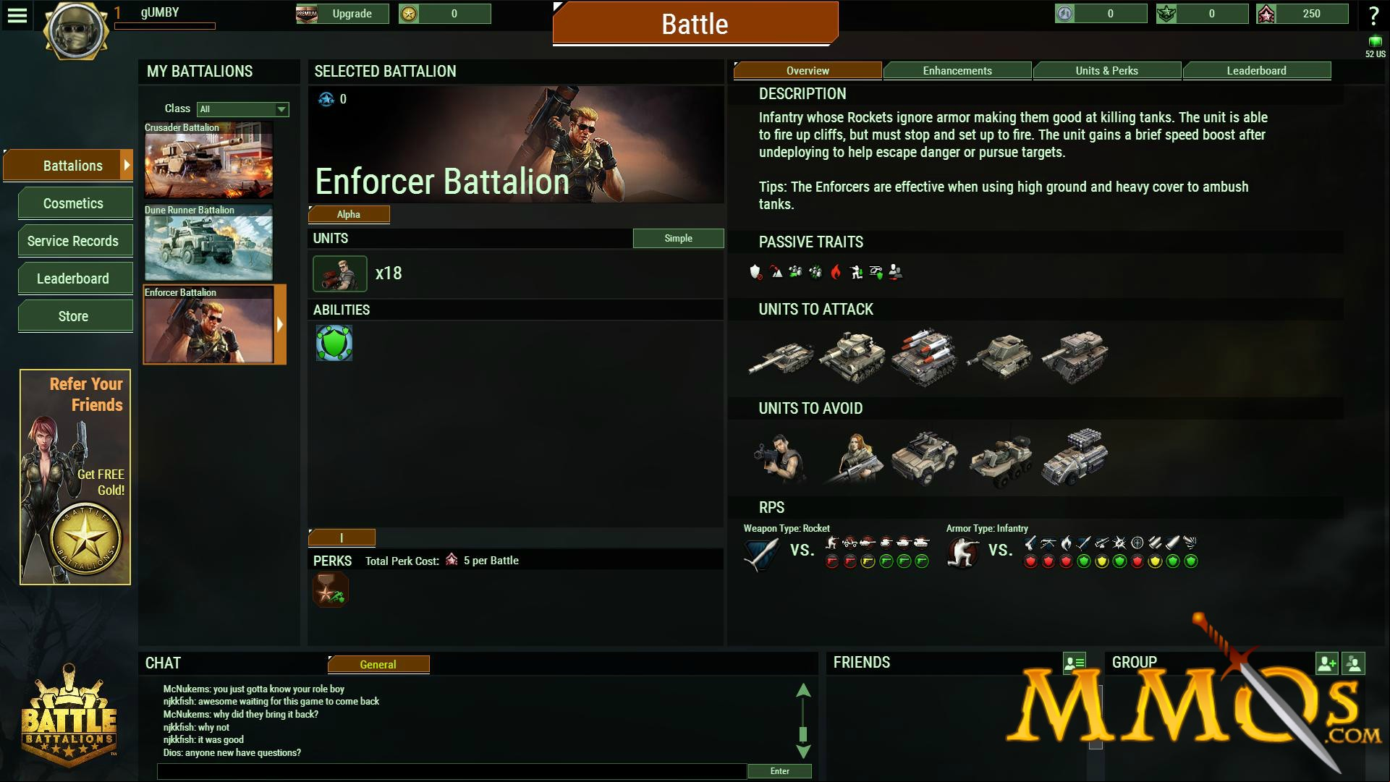Switch to the Enhancements tab
Screen dimensions: 1390x782
[957, 70]
